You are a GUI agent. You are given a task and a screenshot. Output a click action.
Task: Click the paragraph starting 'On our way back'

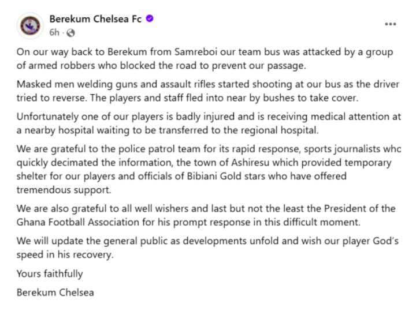tap(205, 58)
